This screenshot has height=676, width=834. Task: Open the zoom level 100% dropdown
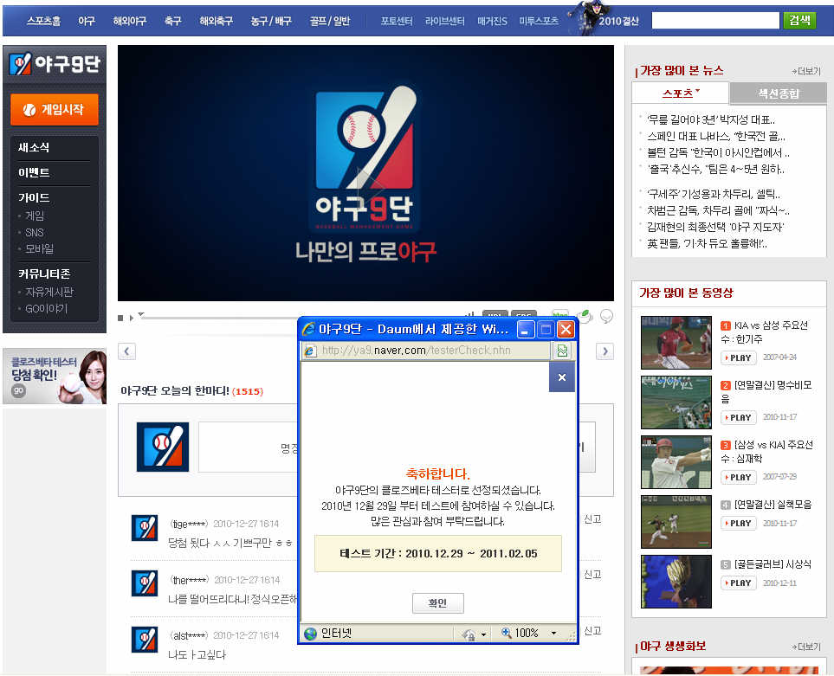[x=553, y=634]
